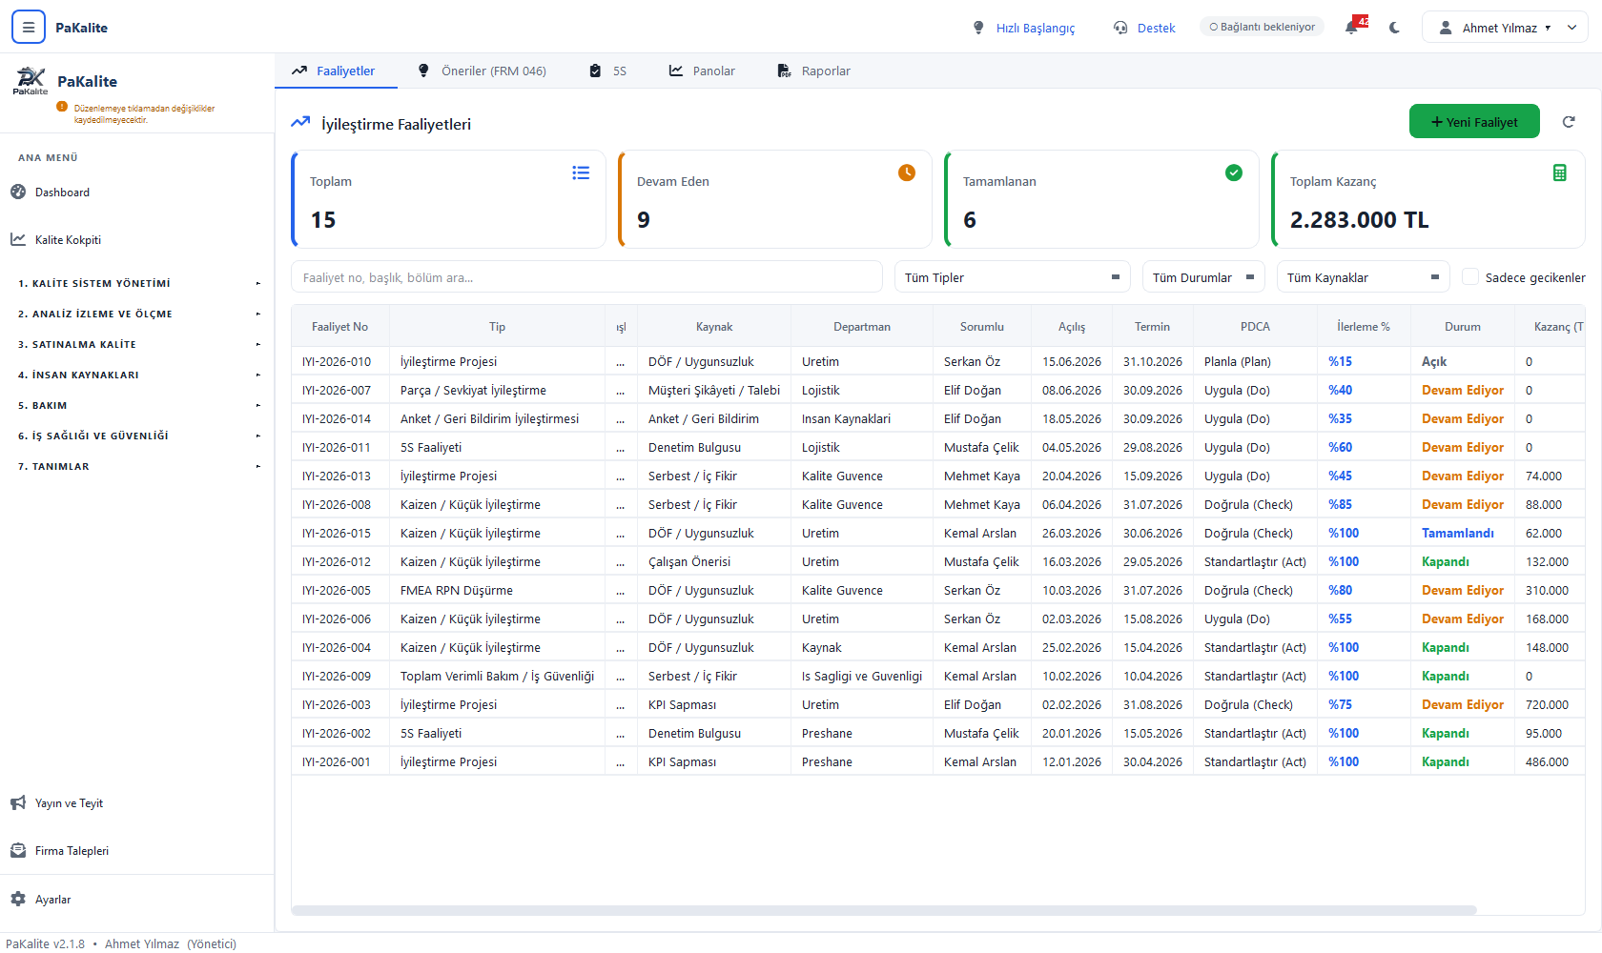
Task: Click the Yeni Faaliyet button
Action: tap(1474, 121)
